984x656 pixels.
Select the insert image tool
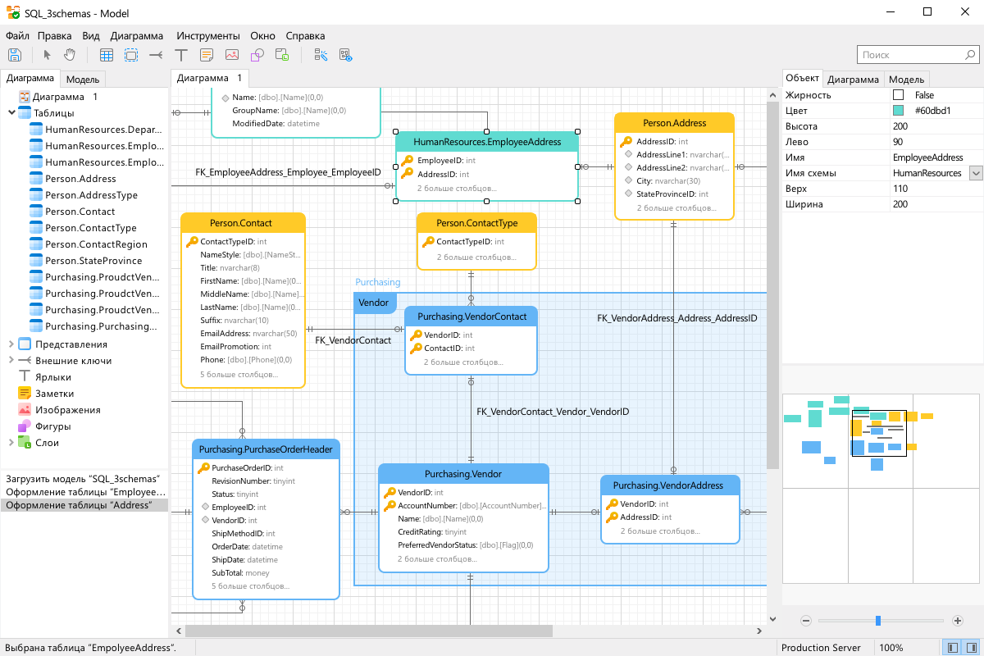(x=232, y=55)
